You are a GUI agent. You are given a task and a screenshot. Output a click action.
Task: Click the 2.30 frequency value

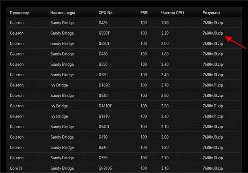coord(165,106)
